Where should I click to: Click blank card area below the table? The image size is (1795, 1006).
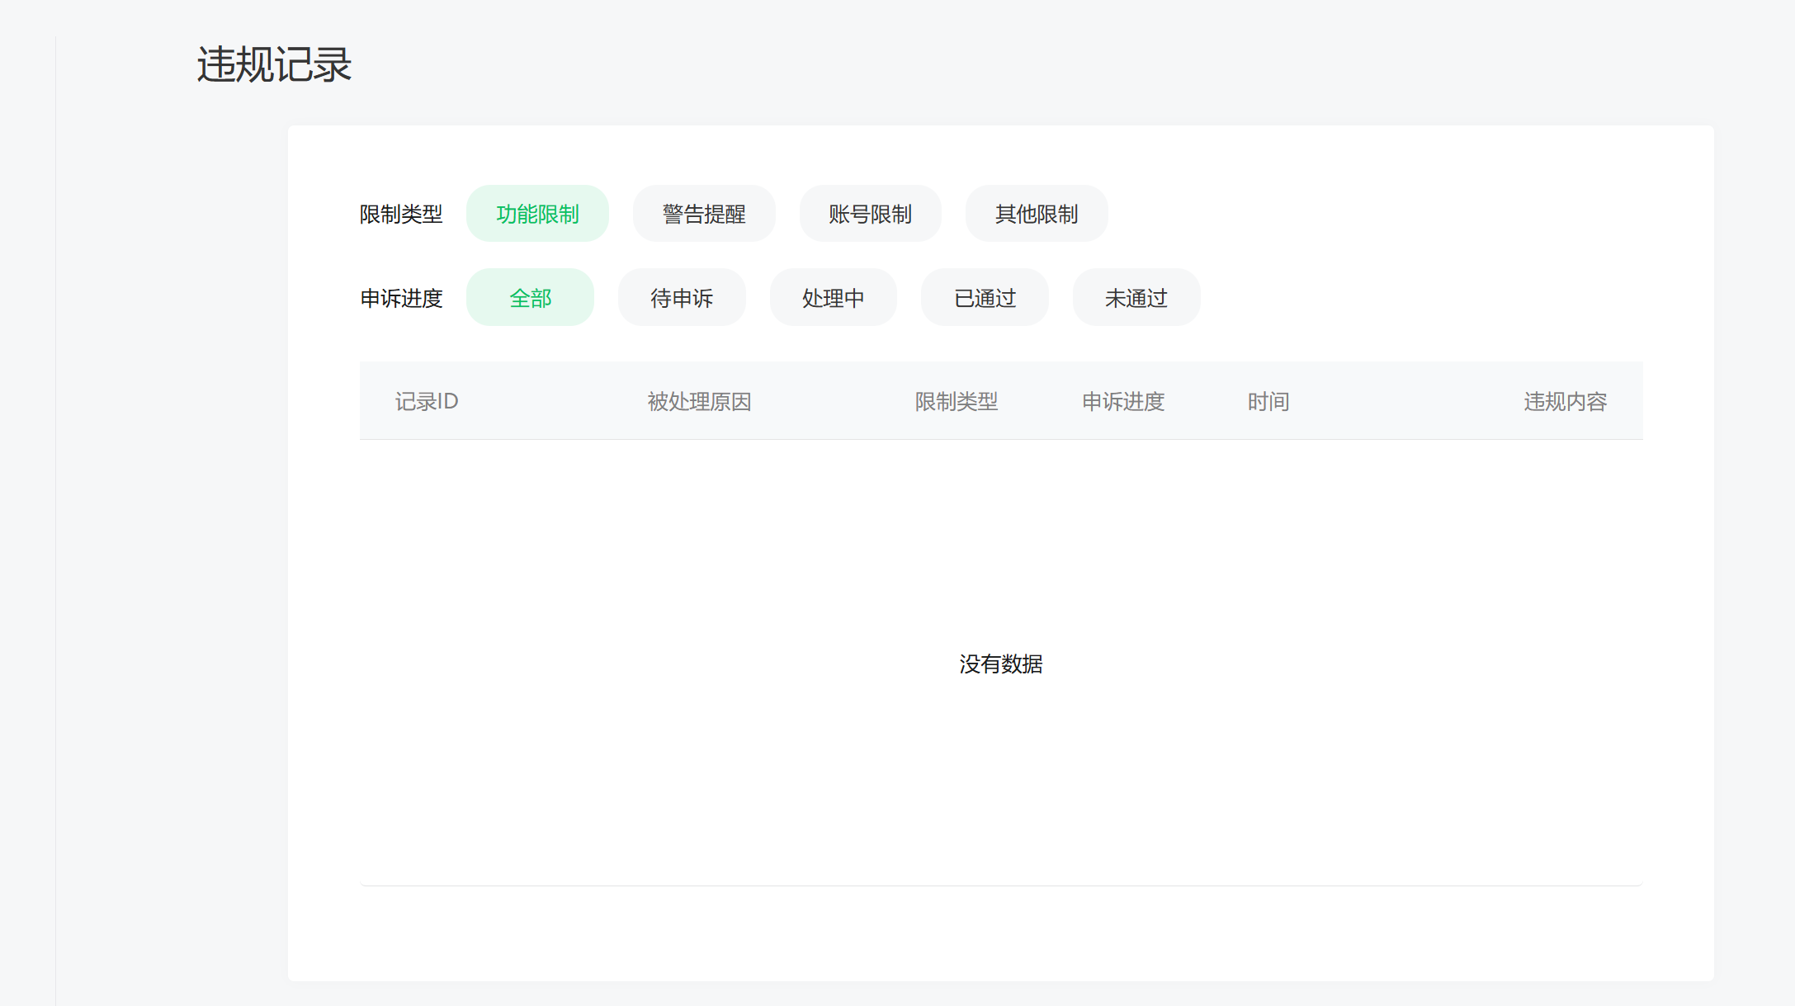pyautogui.click(x=1000, y=933)
